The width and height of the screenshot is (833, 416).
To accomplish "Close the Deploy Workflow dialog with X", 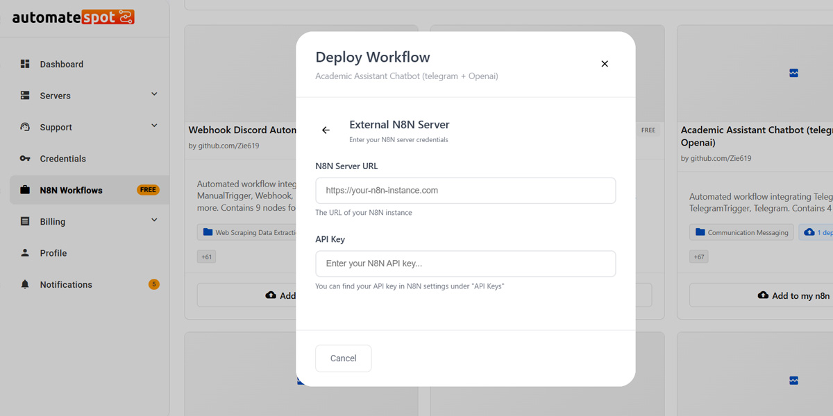I will click(605, 64).
